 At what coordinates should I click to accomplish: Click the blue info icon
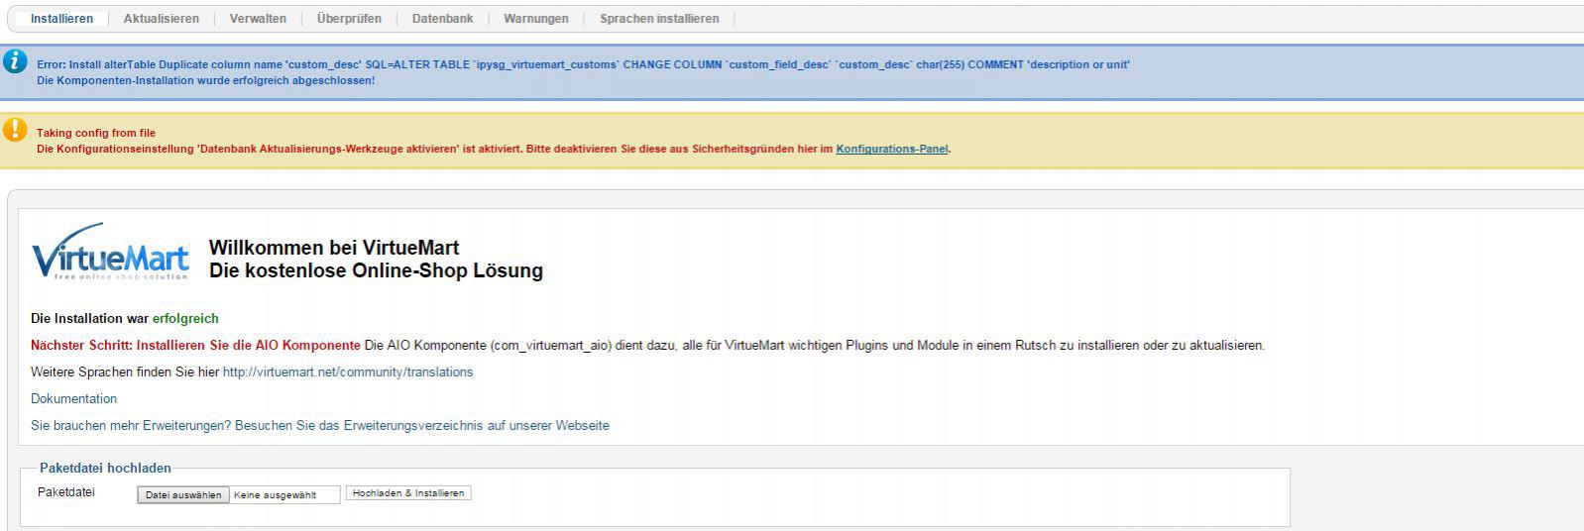tap(15, 61)
